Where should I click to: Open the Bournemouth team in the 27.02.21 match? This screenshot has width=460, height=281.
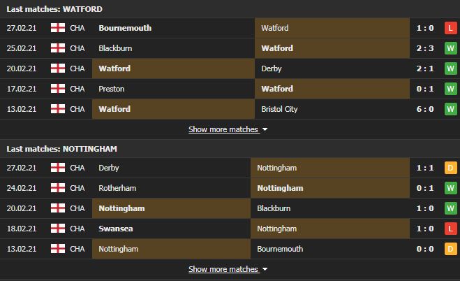125,28
